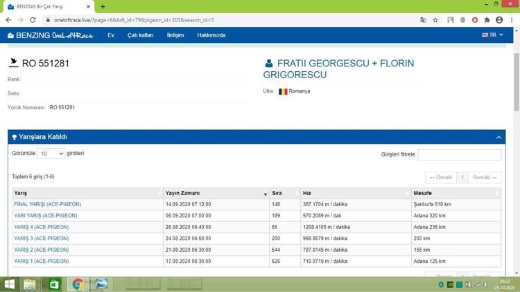
Task: Open the Çatı katları menu item
Action: click(x=140, y=35)
